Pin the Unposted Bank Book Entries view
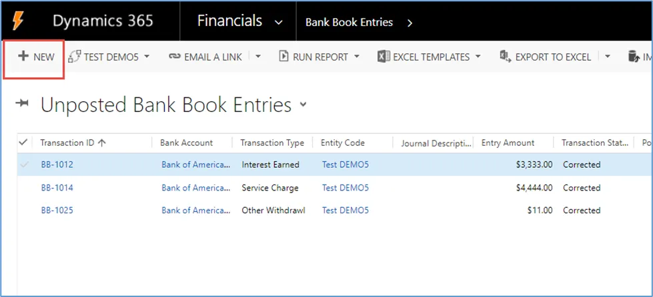The width and height of the screenshot is (653, 297). [21, 104]
